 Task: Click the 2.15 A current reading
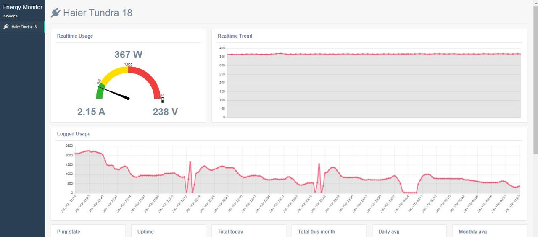click(91, 112)
